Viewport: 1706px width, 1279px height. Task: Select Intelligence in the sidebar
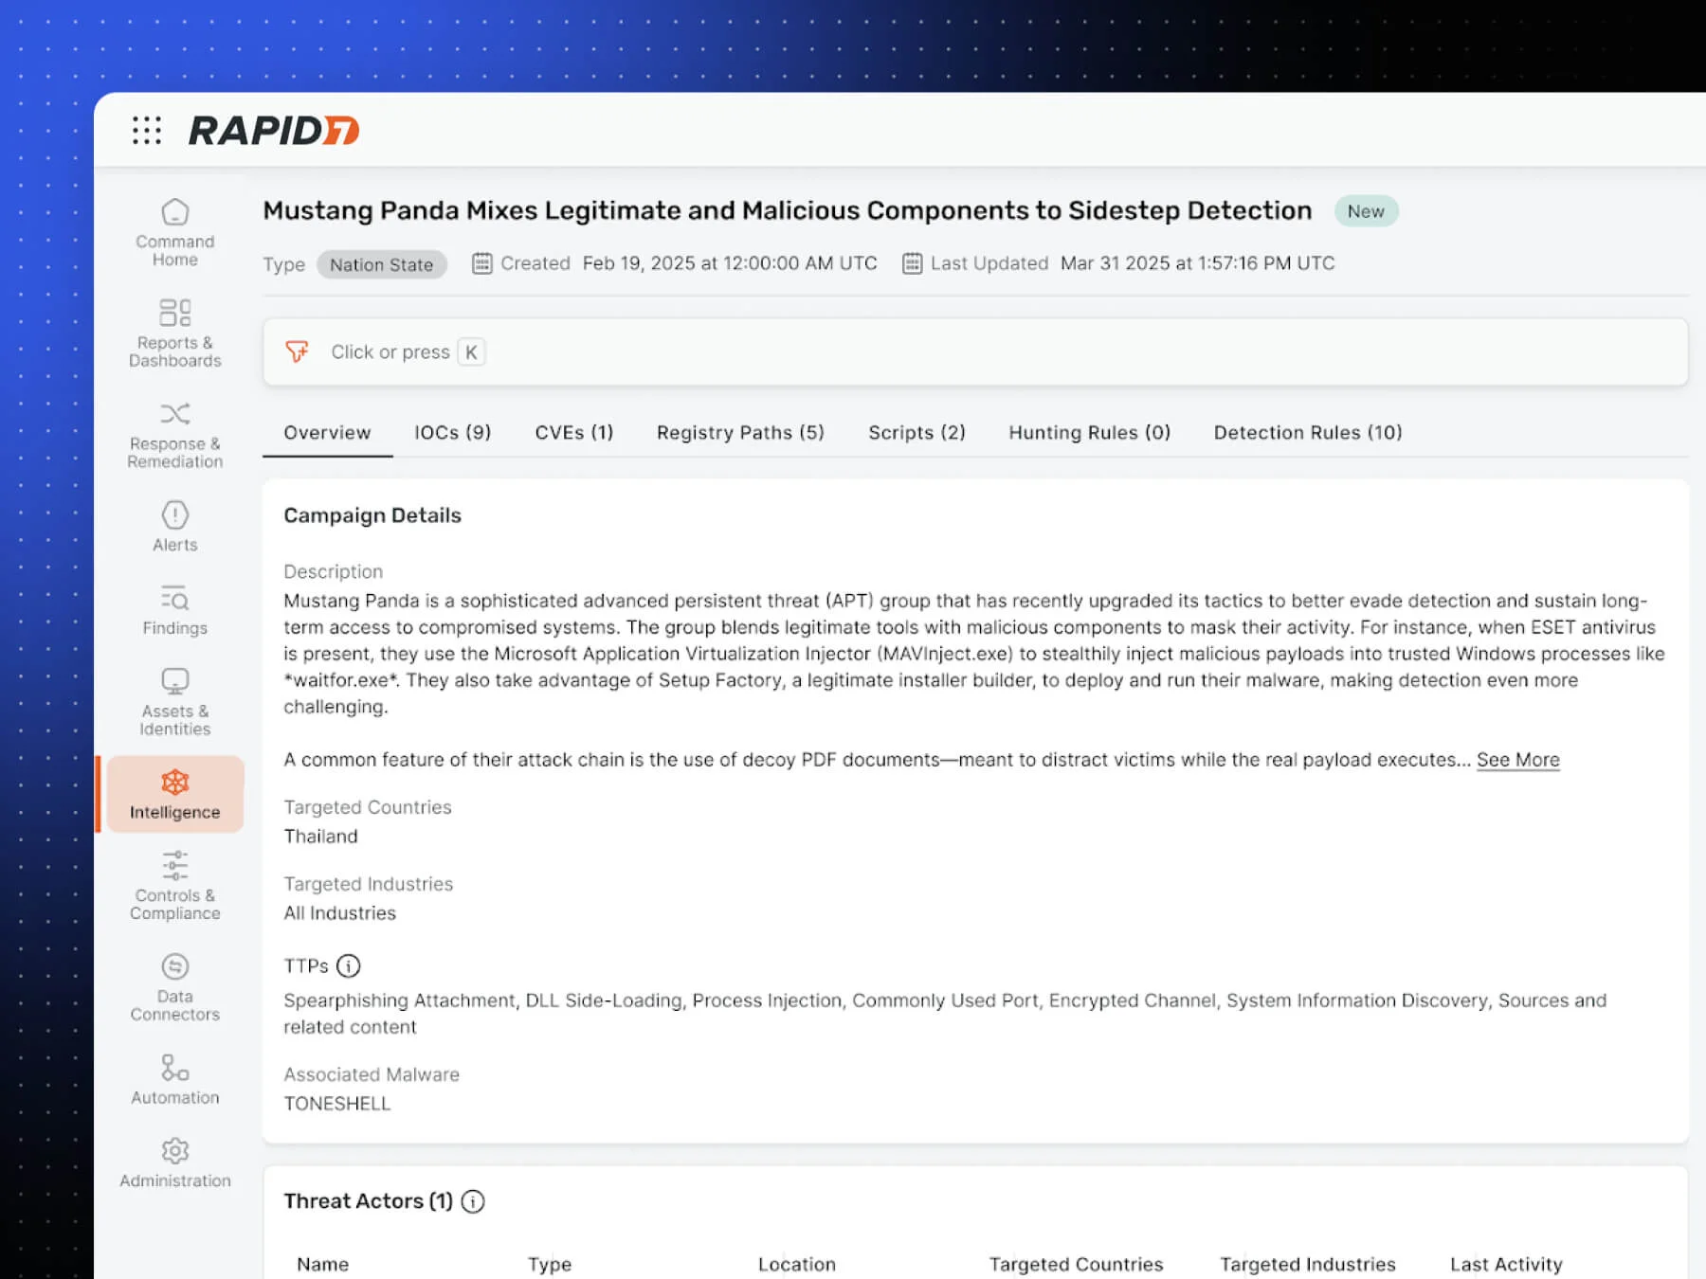(174, 794)
